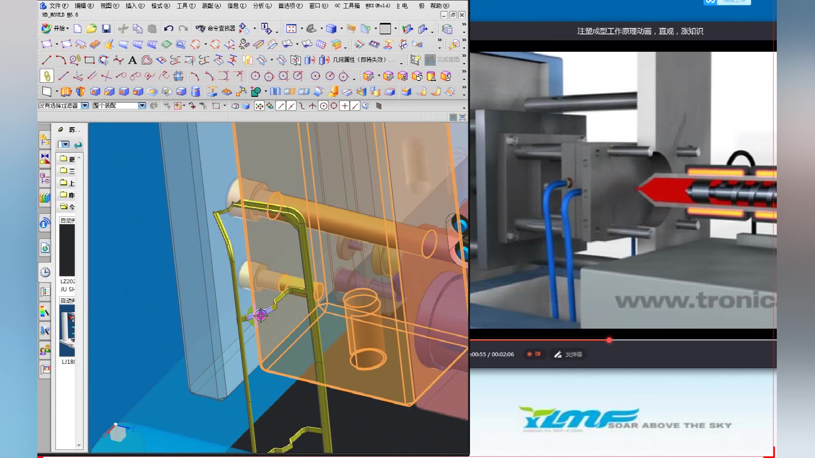
Task: Click the Fit view icon
Action: 291,28
